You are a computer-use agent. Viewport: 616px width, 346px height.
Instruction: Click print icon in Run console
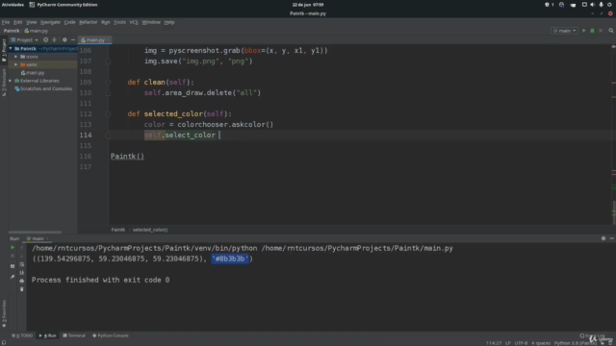(x=21, y=281)
